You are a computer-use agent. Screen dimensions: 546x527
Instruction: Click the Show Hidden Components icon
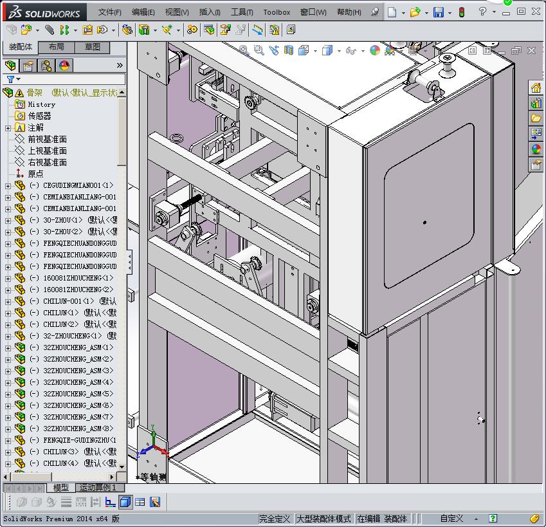[x=127, y=30]
